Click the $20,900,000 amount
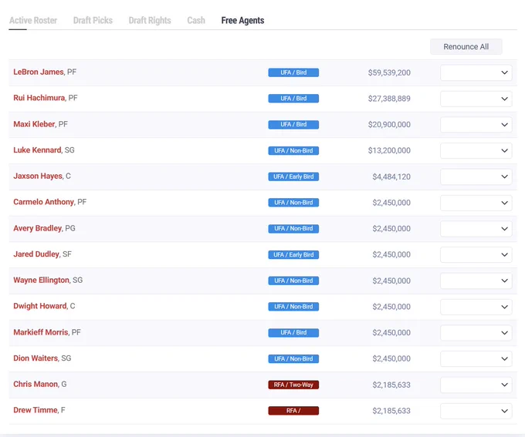 389,125
